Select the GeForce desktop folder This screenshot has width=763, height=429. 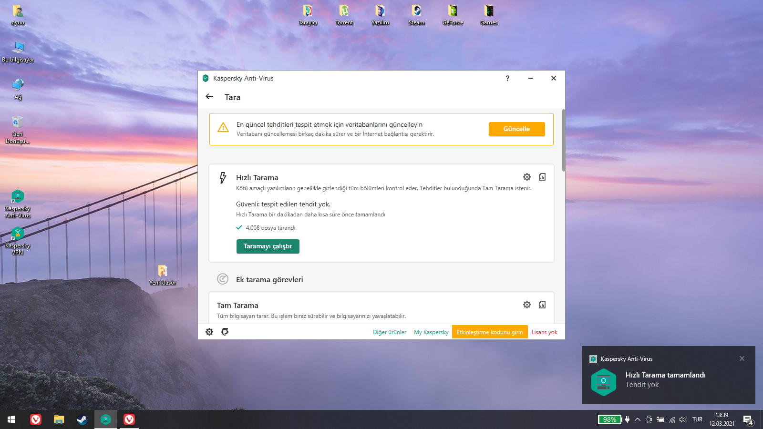coord(453,15)
